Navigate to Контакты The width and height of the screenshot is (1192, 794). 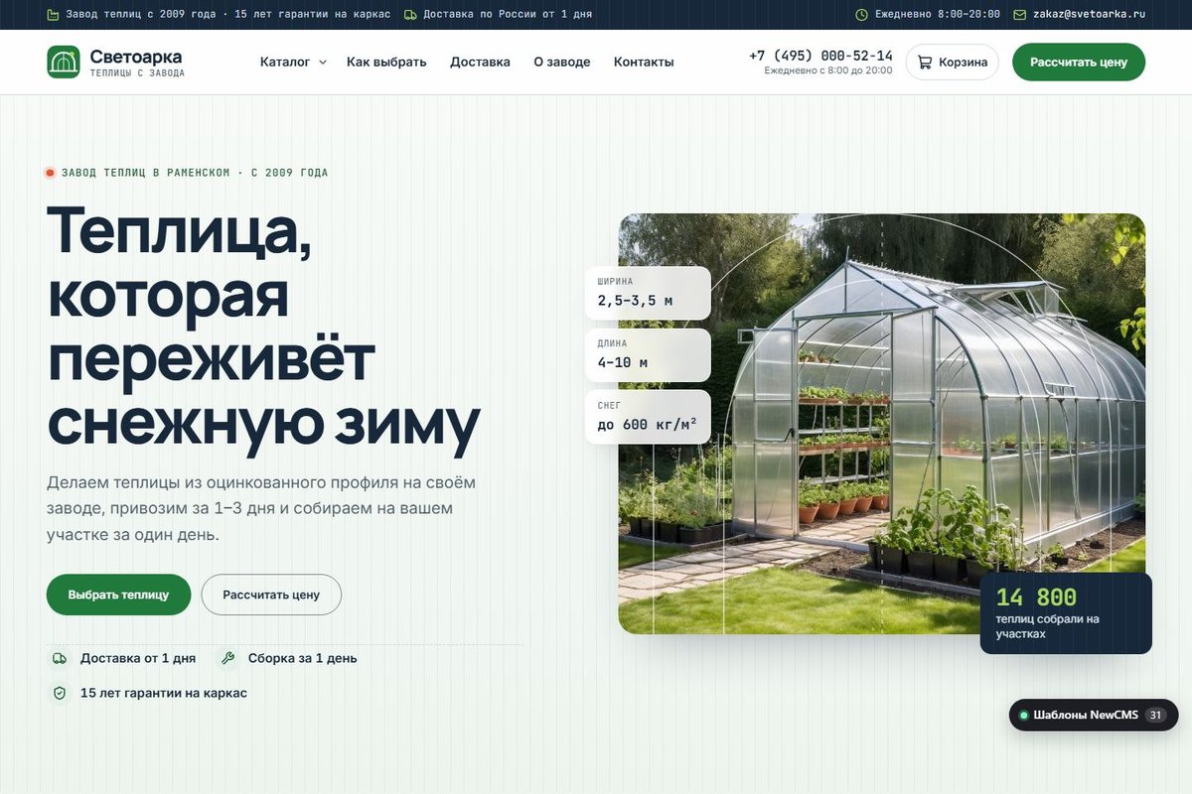[644, 62]
